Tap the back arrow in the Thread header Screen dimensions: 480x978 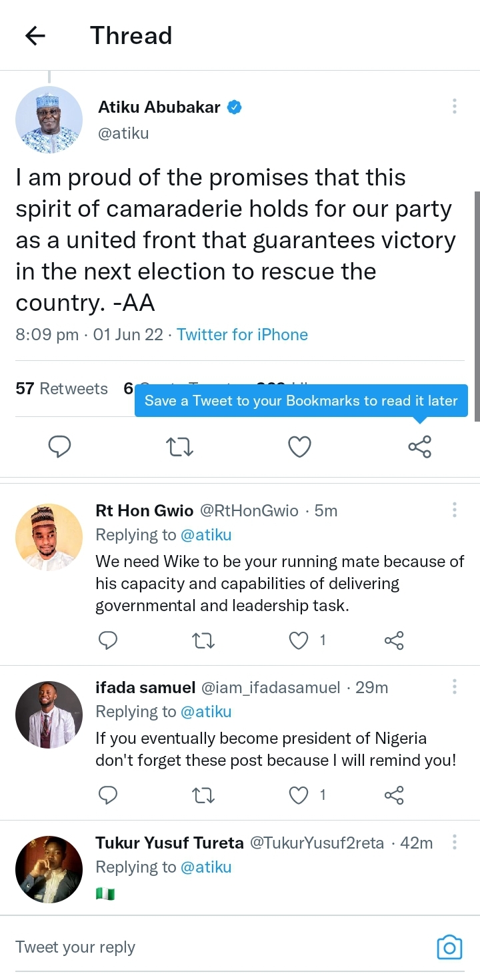pos(35,36)
